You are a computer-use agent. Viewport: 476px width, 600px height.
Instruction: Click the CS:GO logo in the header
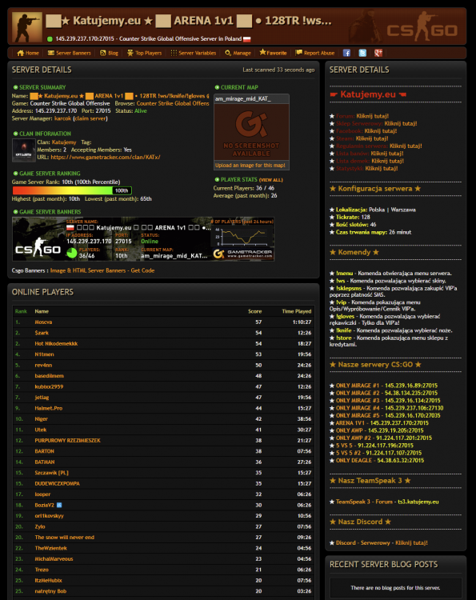422,27
